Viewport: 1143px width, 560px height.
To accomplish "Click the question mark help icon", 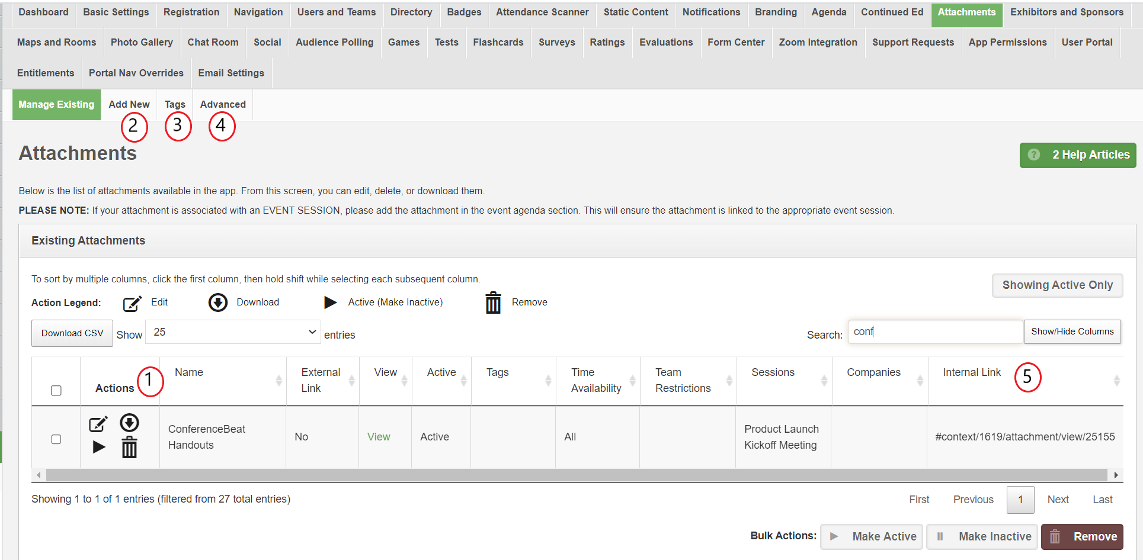I will [1034, 155].
